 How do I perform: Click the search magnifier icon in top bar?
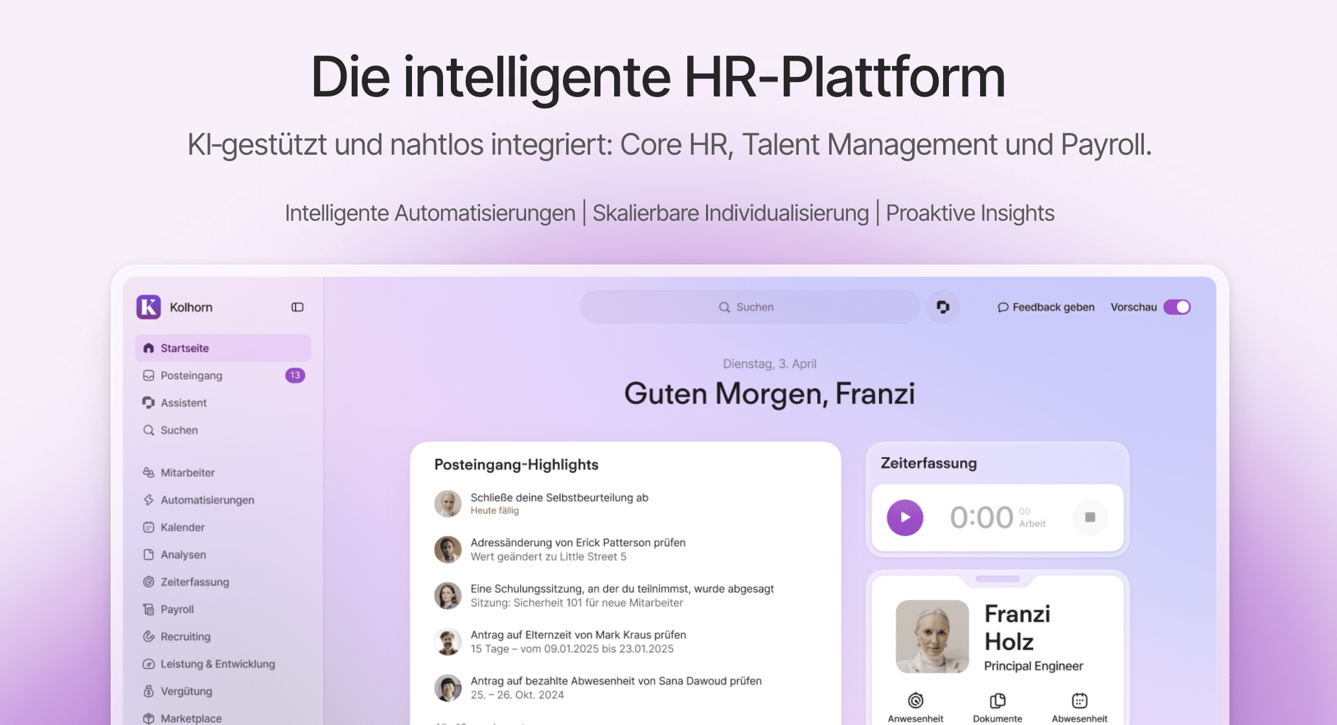724,307
